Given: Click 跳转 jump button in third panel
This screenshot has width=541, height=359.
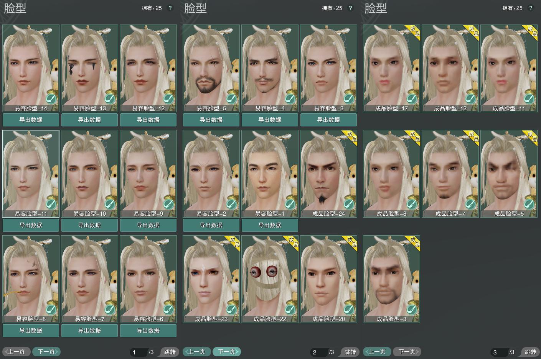Looking at the screenshot, I should (530, 352).
